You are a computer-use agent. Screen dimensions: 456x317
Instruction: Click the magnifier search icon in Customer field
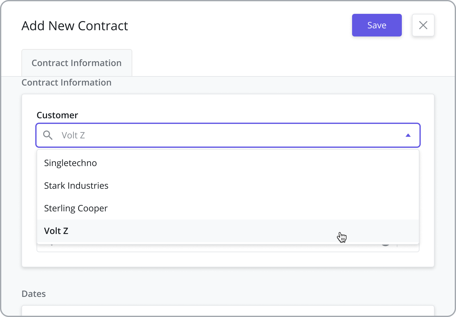[x=48, y=135]
